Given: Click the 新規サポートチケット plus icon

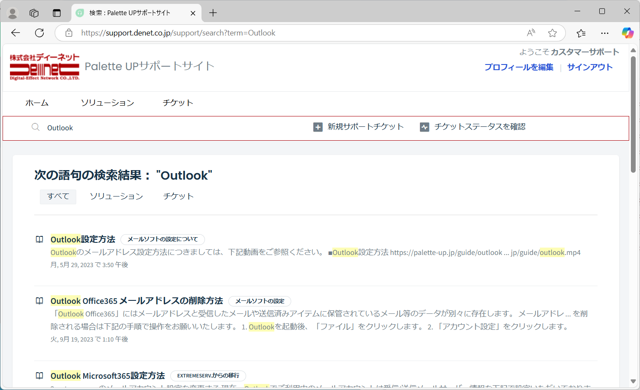Looking at the screenshot, I should point(318,127).
